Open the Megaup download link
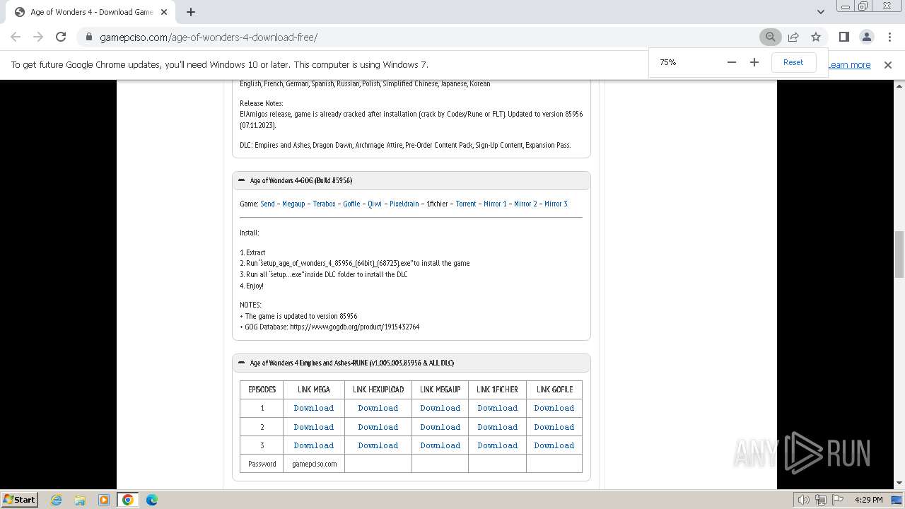Viewport: 905px width, 509px height. [293, 204]
